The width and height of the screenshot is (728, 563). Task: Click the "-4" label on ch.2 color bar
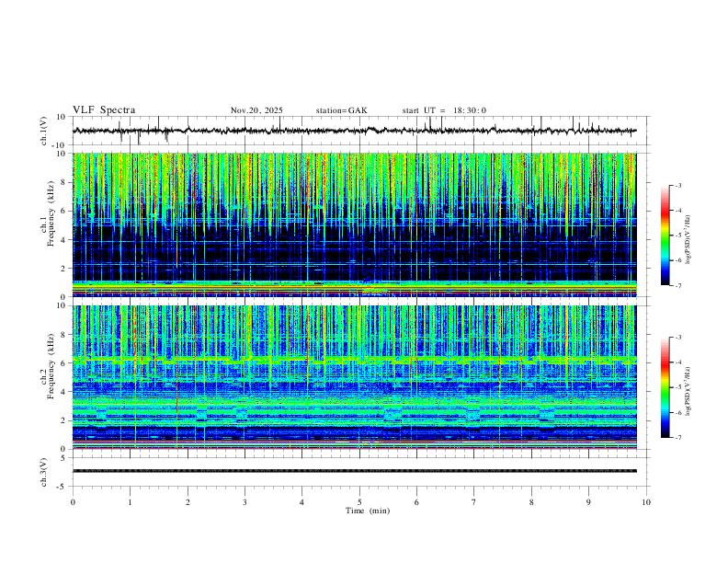point(677,362)
